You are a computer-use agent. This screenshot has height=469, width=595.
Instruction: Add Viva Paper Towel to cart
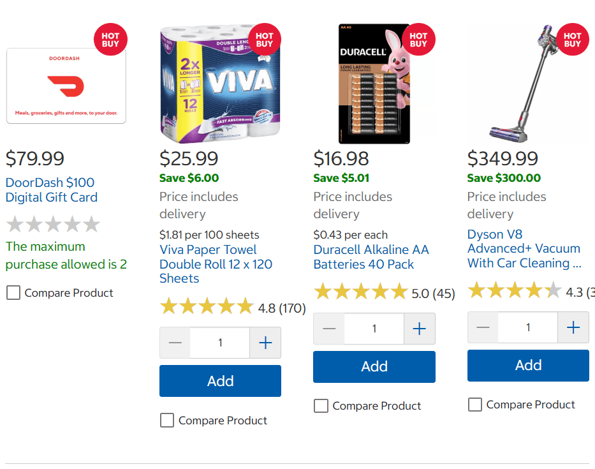[220, 381]
